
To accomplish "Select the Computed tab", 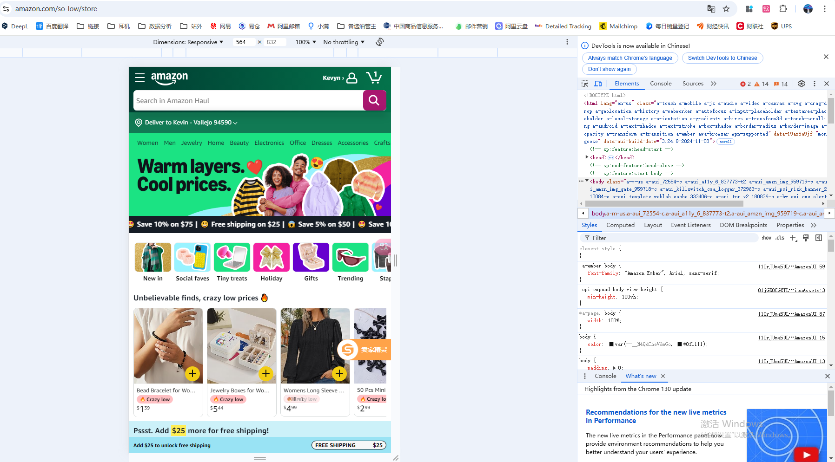I will pyautogui.click(x=620, y=225).
